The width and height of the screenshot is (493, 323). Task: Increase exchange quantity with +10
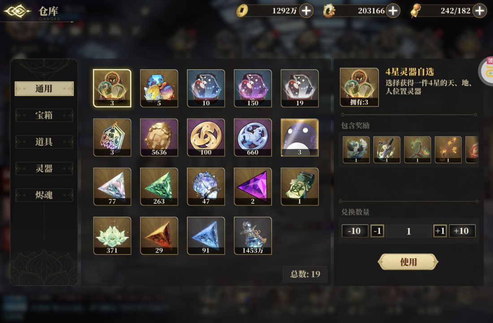[462, 231]
